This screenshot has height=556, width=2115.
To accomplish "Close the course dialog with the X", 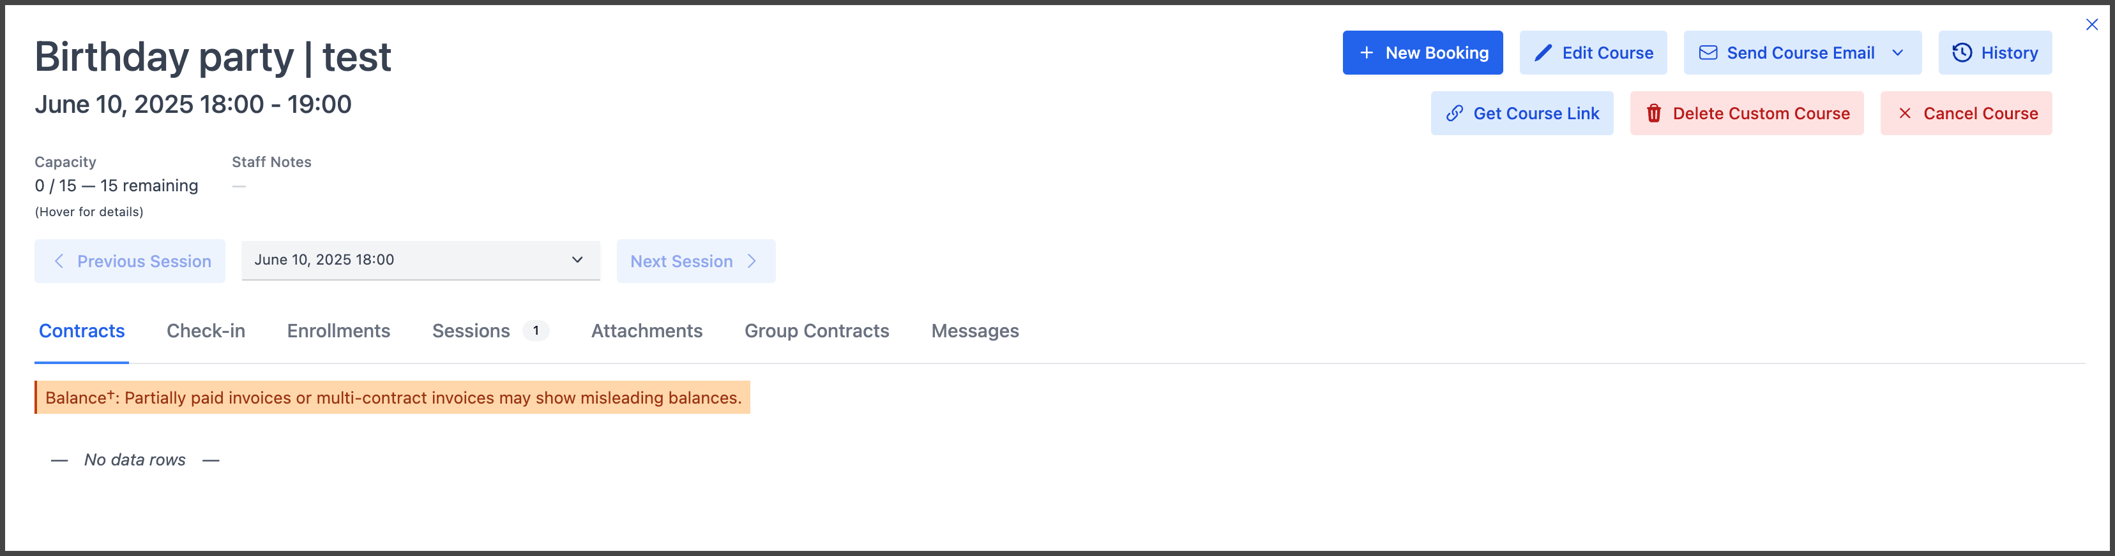I will click(2091, 25).
